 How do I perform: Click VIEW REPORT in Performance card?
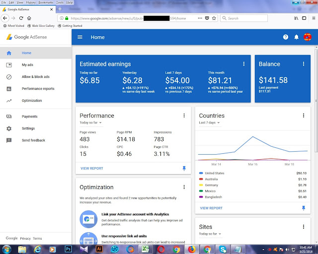[x=91, y=168]
